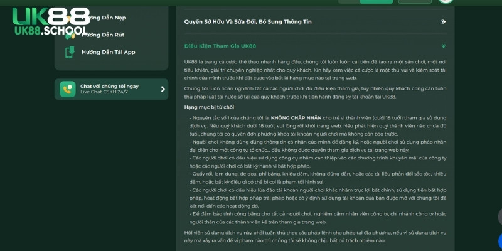Click the UK88 logo
This screenshot has width=502, height=251.
click(x=50, y=16)
